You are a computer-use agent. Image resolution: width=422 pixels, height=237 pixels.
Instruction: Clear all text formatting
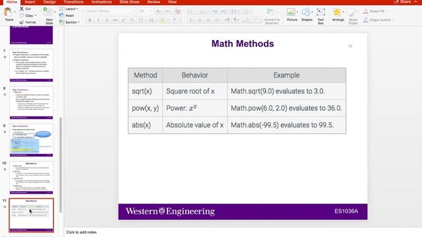[x=177, y=11]
